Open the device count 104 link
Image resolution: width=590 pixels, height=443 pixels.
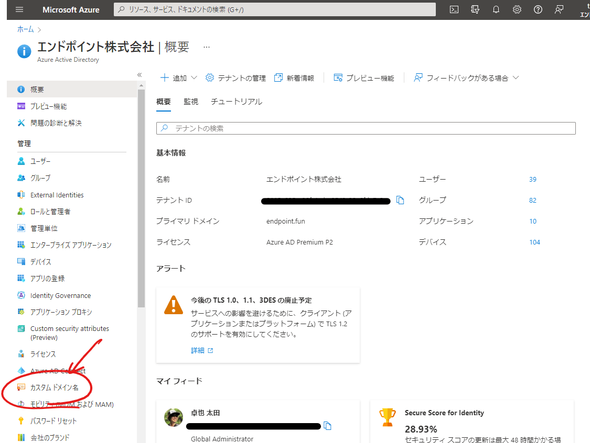(x=534, y=242)
